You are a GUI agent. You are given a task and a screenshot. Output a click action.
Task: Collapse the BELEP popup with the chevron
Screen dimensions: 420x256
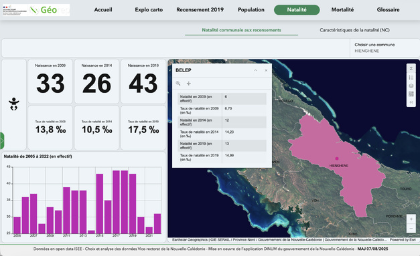255,70
